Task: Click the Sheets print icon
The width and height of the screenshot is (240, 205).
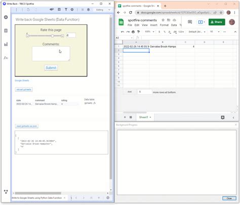Action: (133, 32)
